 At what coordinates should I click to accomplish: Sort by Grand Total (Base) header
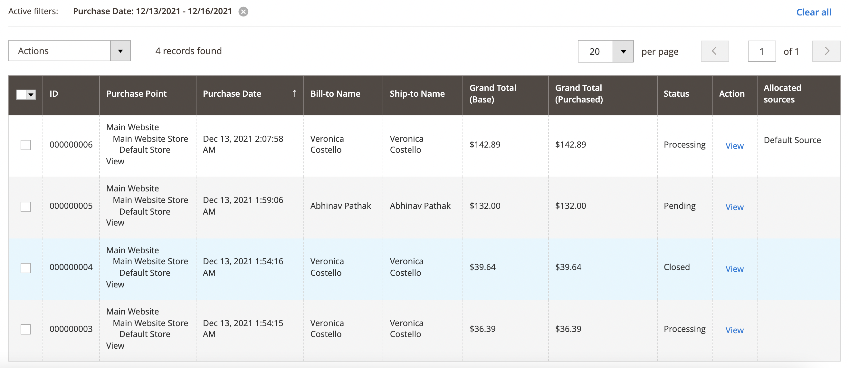click(x=492, y=94)
